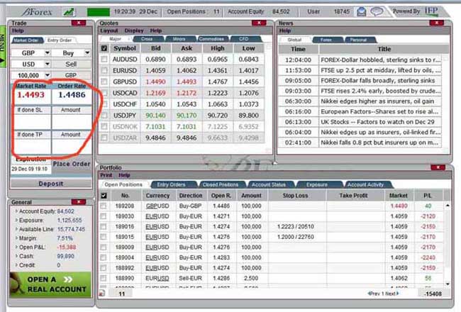
Task: Click the If done SL rate field
Action: 31,122
